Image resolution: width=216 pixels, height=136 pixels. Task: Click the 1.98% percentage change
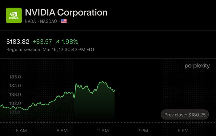(69, 42)
